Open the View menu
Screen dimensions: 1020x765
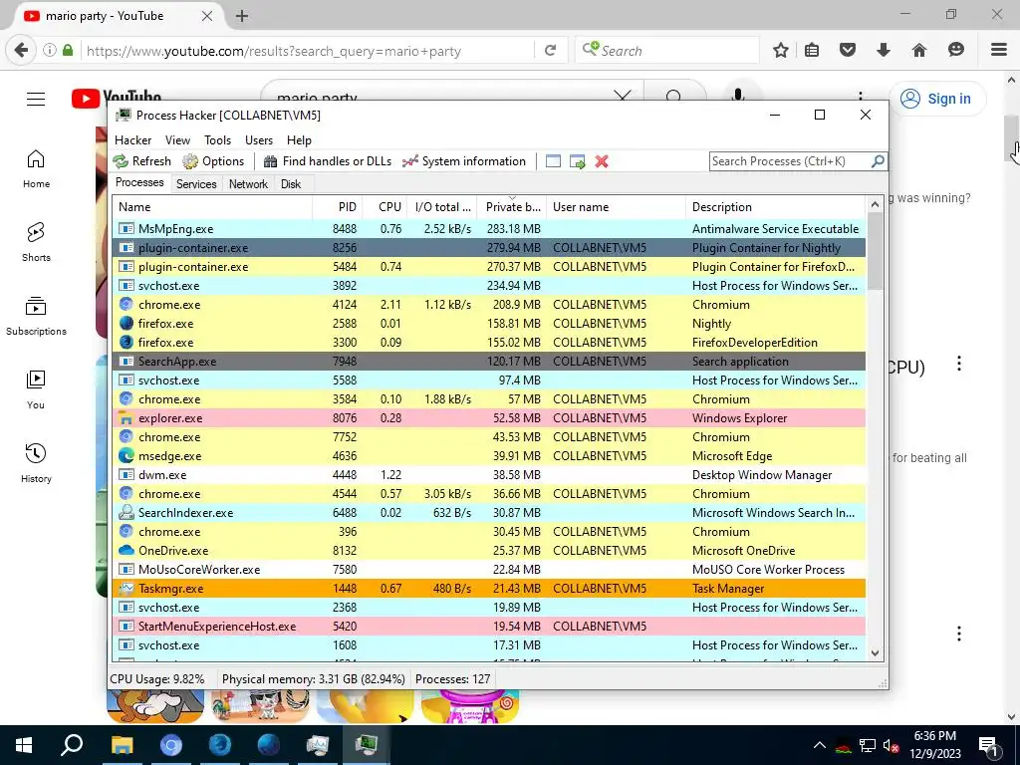(177, 139)
